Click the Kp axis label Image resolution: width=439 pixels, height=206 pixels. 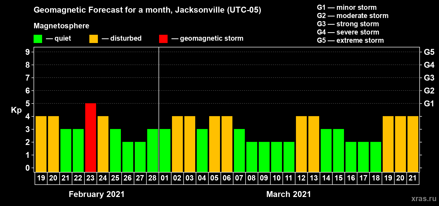pos(16,110)
